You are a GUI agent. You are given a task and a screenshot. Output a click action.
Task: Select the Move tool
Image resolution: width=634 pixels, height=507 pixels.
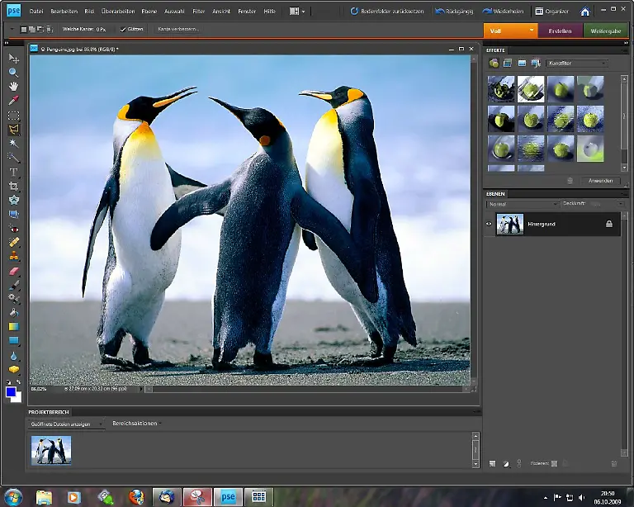pos(13,59)
